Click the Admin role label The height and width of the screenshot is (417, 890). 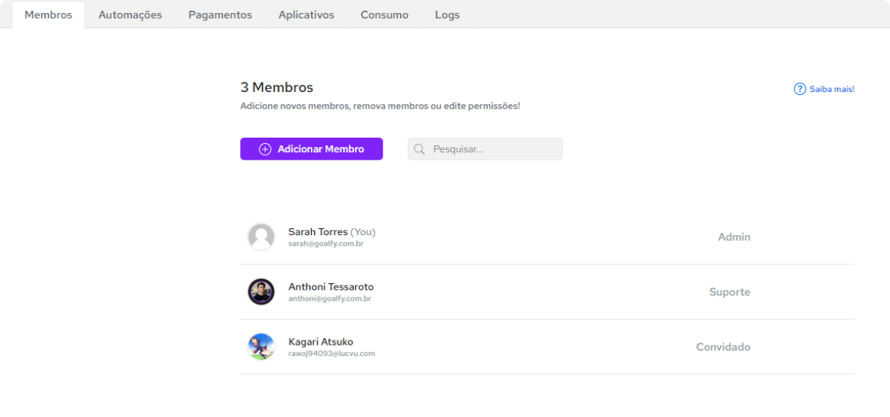[734, 237]
